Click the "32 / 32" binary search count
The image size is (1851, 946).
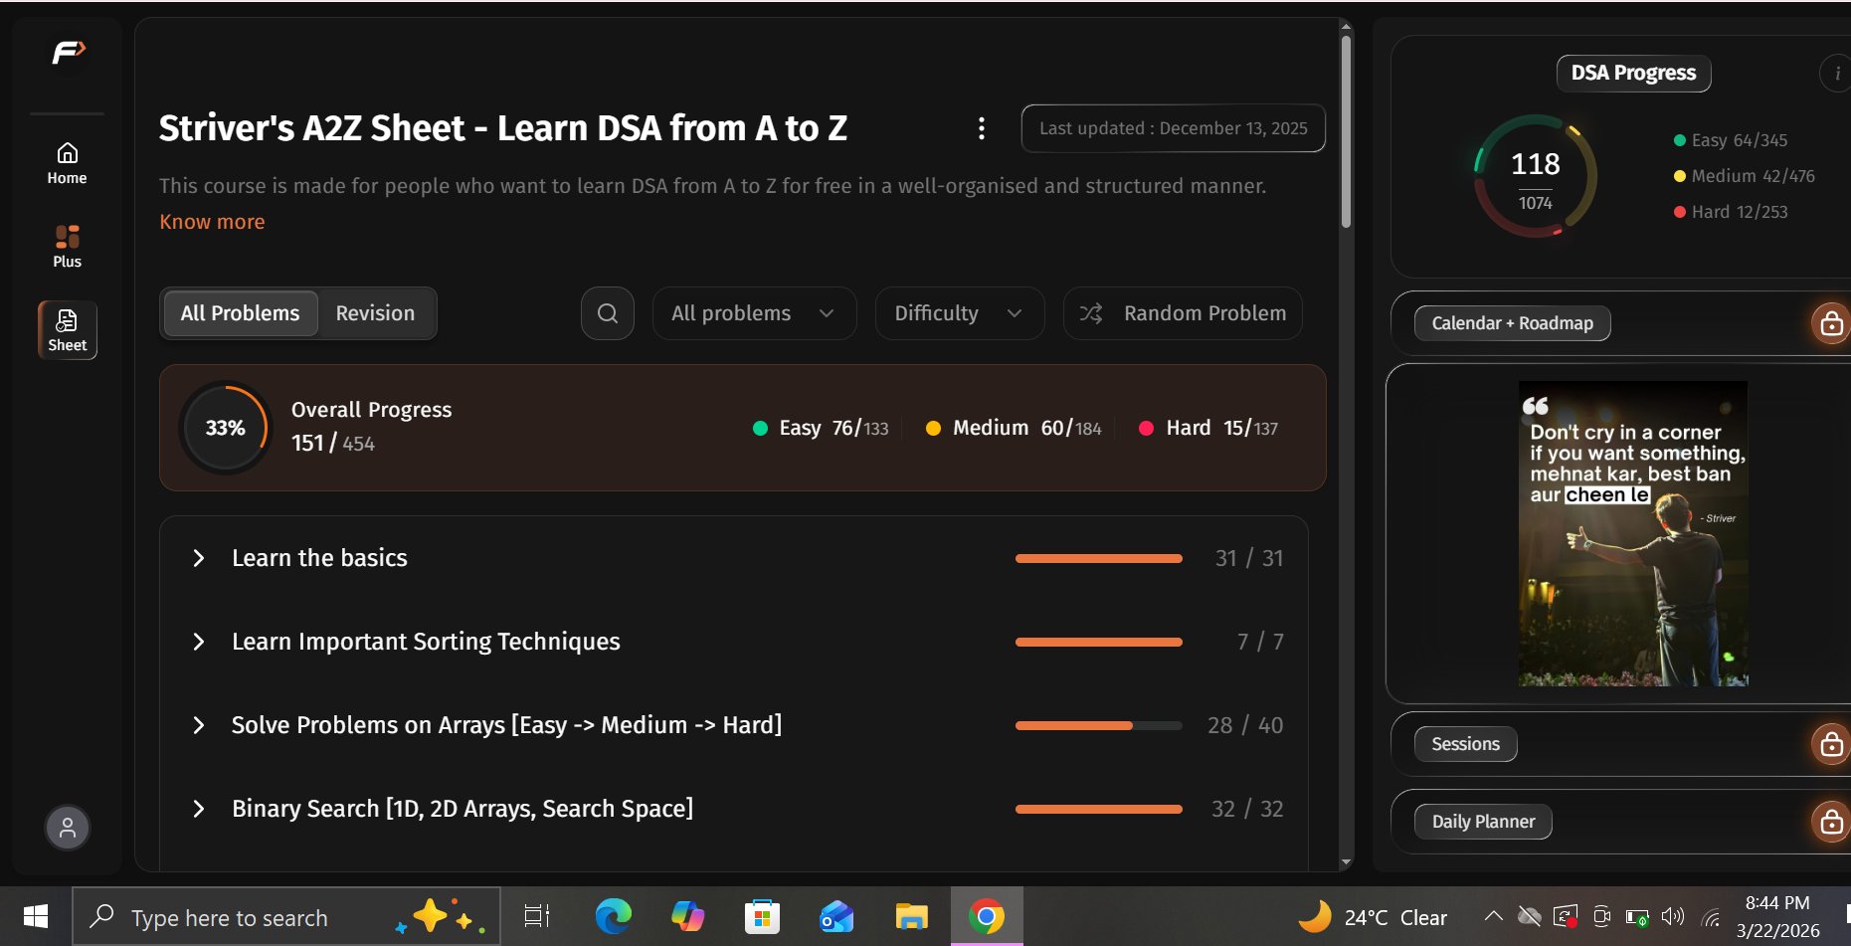pyautogui.click(x=1247, y=809)
